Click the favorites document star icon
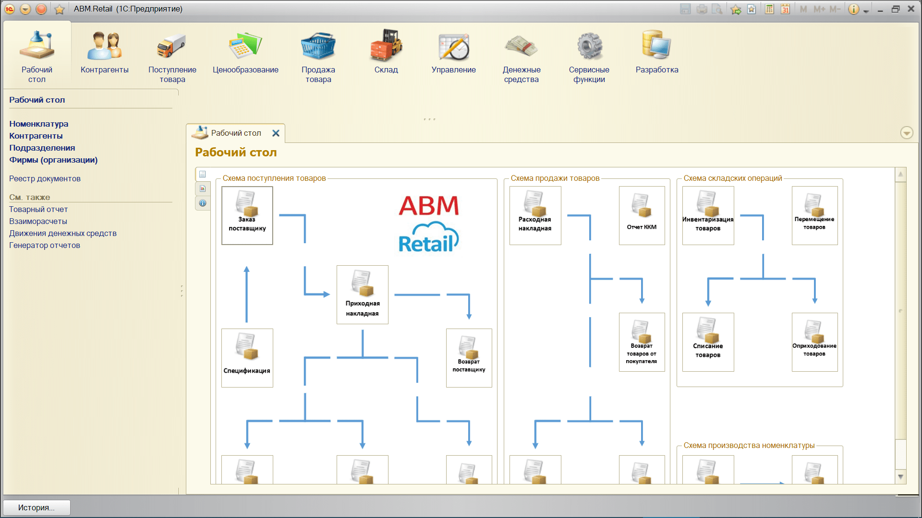This screenshot has height=518, width=922. tap(752, 9)
